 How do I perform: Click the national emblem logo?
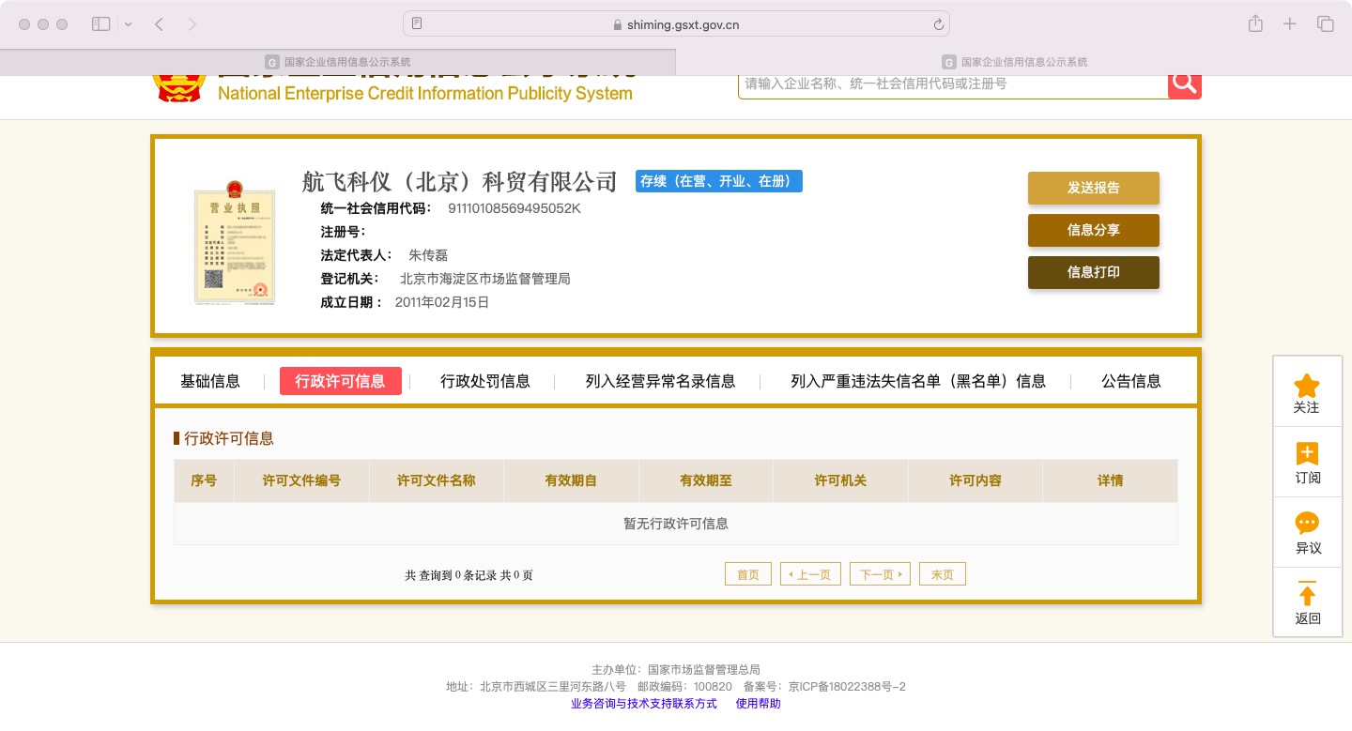(x=178, y=87)
